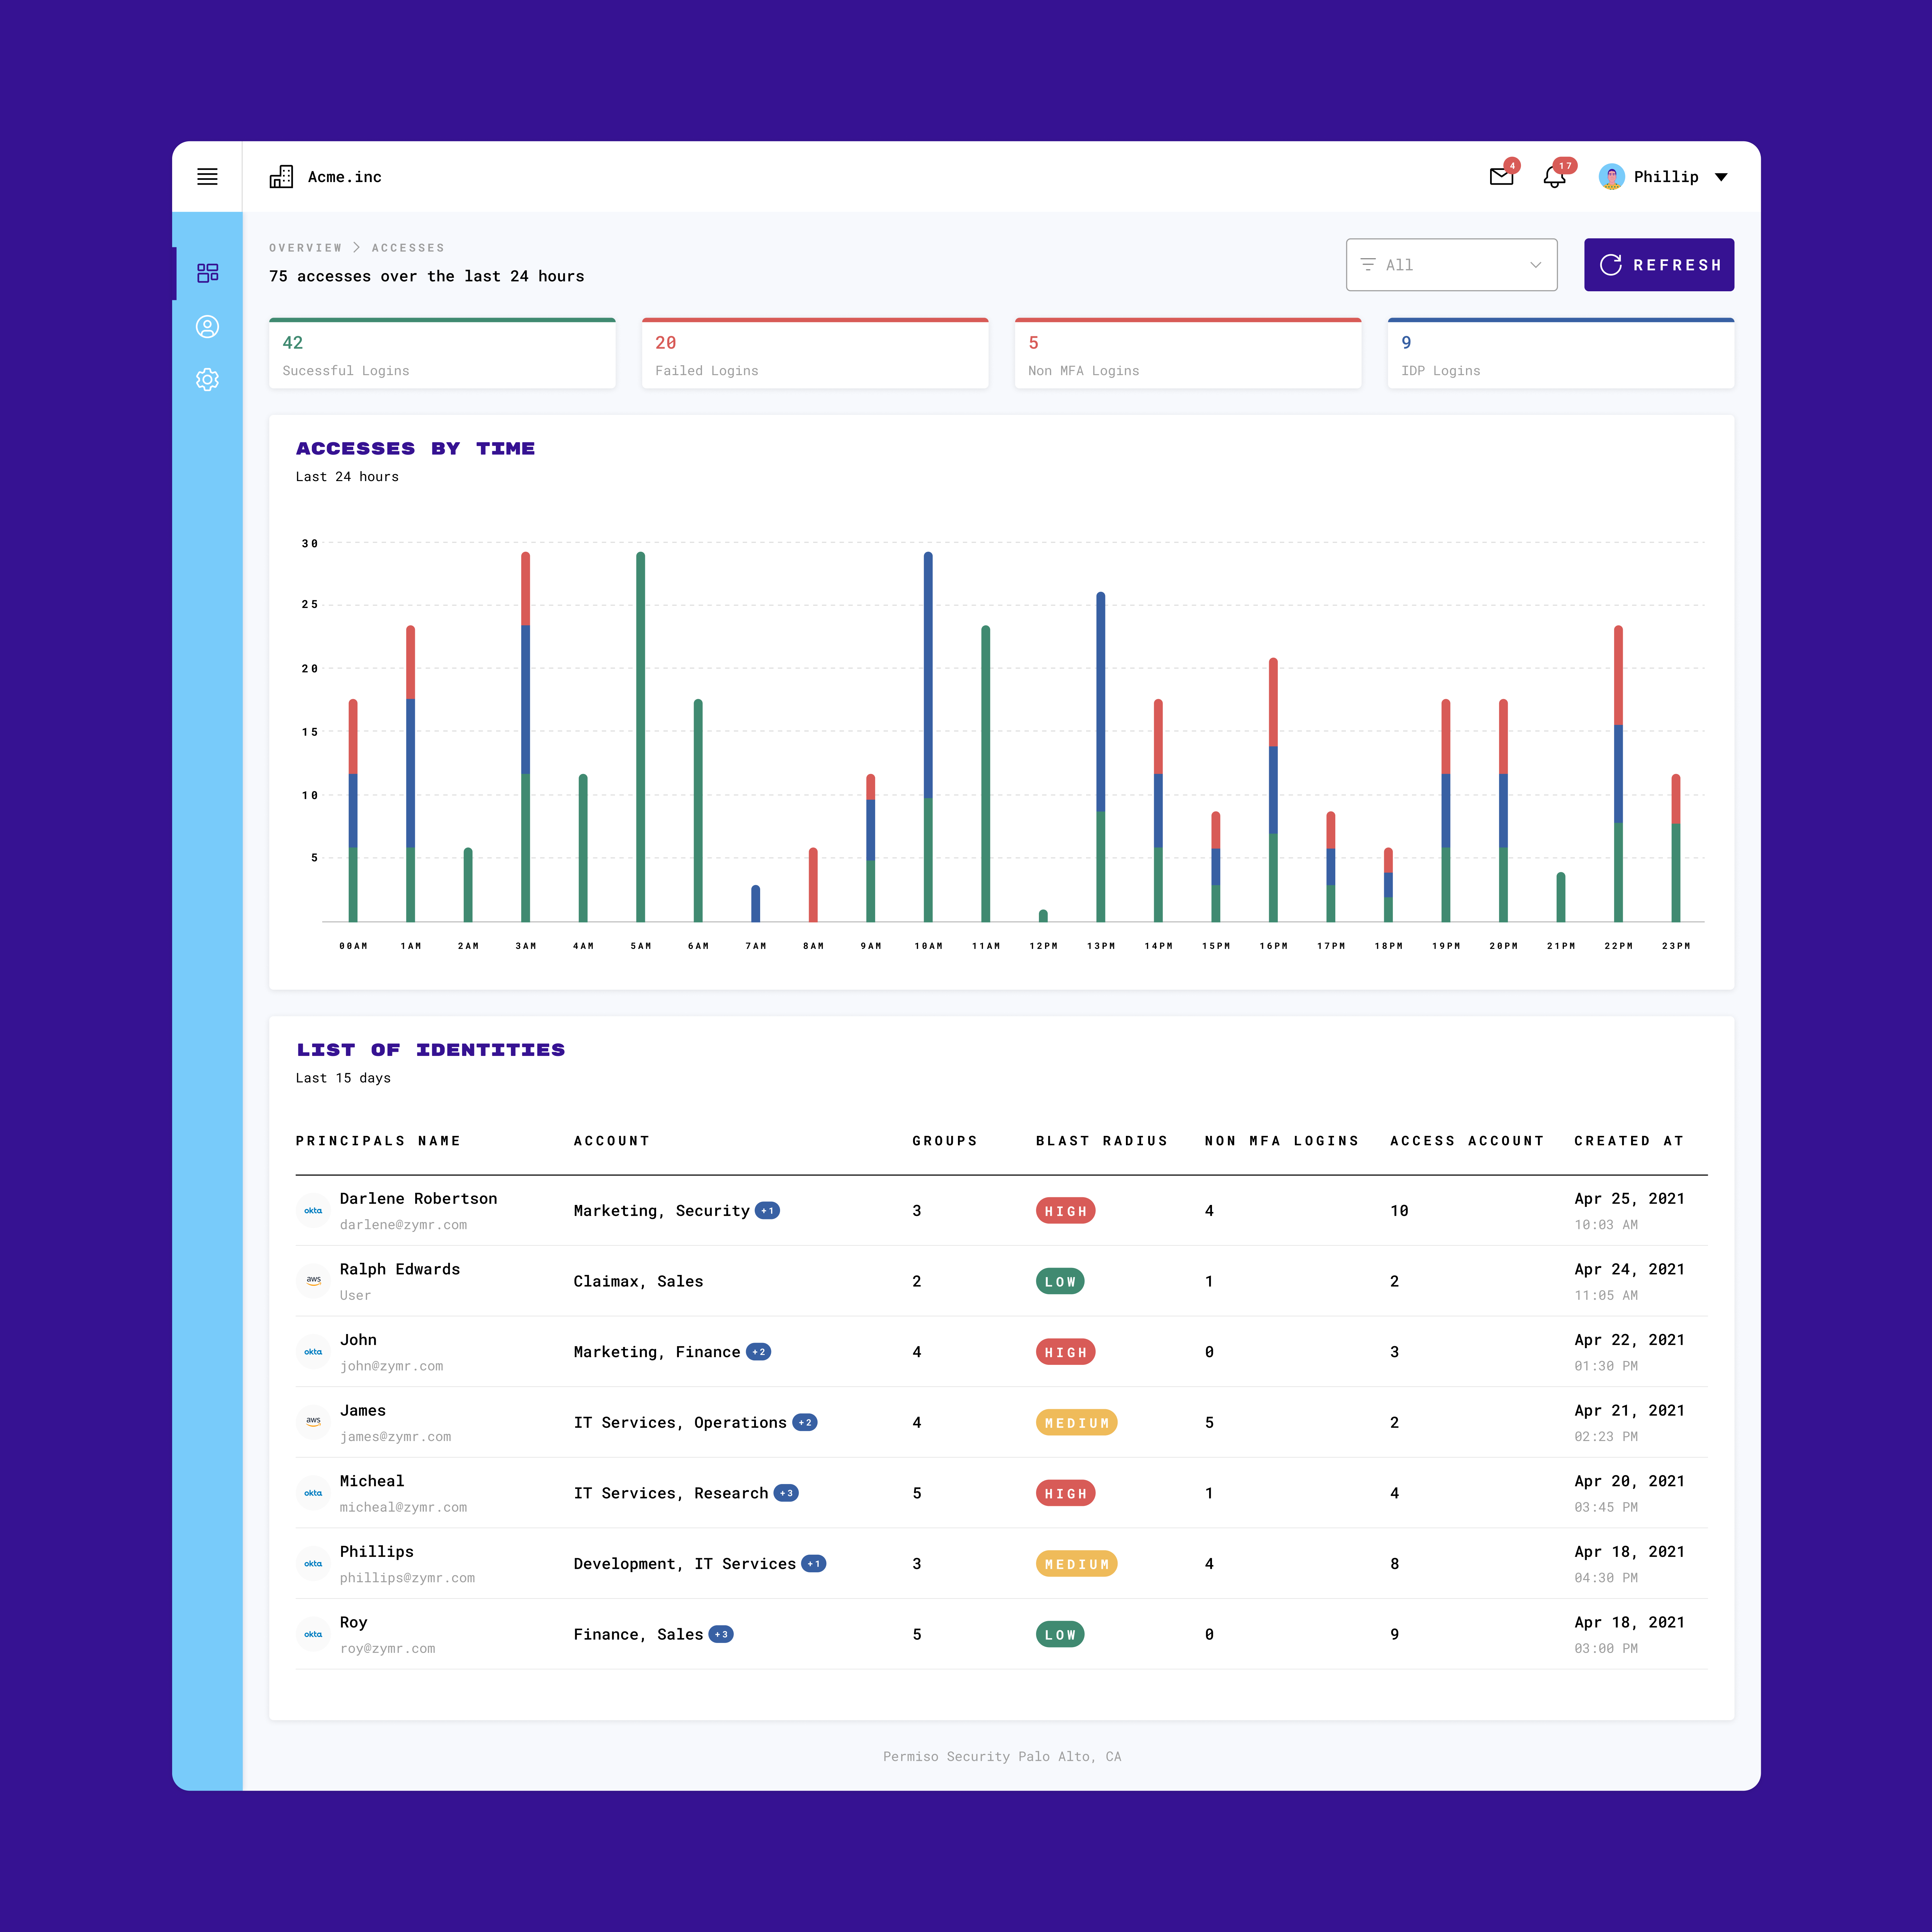Open the Micheal identity row name
Image resolution: width=1932 pixels, height=1932 pixels.
click(x=372, y=1481)
